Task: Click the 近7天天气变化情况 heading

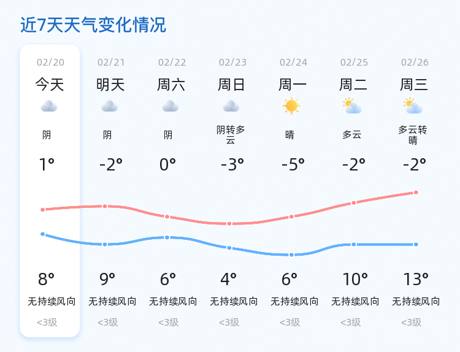Action: pos(93,25)
